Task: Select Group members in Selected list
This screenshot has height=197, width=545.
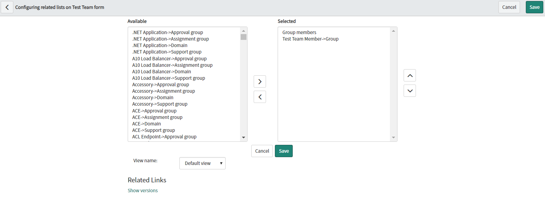Action: (x=299, y=32)
